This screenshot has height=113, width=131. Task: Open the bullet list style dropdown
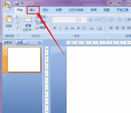click(115, 20)
